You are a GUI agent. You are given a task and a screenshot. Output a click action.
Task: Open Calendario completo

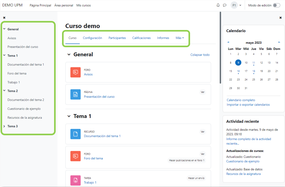pos(241,100)
